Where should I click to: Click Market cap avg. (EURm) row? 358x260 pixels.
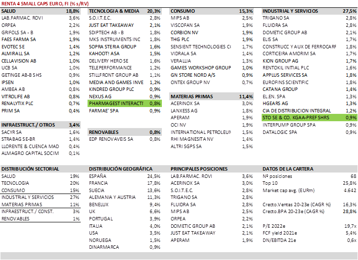310,190
